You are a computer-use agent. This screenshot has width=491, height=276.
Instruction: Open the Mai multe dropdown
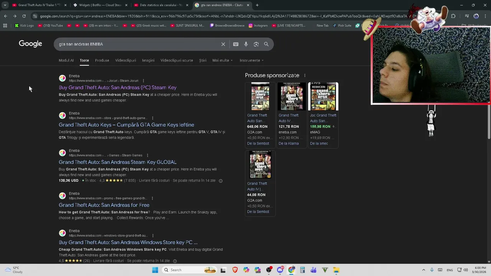pyautogui.click(x=222, y=60)
